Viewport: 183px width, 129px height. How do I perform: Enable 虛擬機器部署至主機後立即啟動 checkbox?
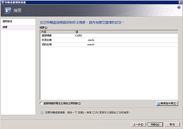41,103
